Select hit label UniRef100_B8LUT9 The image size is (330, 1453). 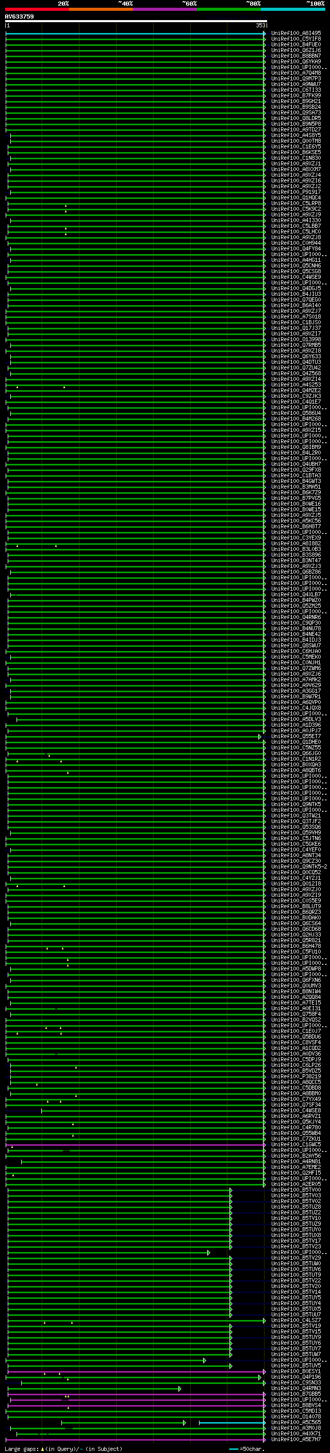pos(296,907)
